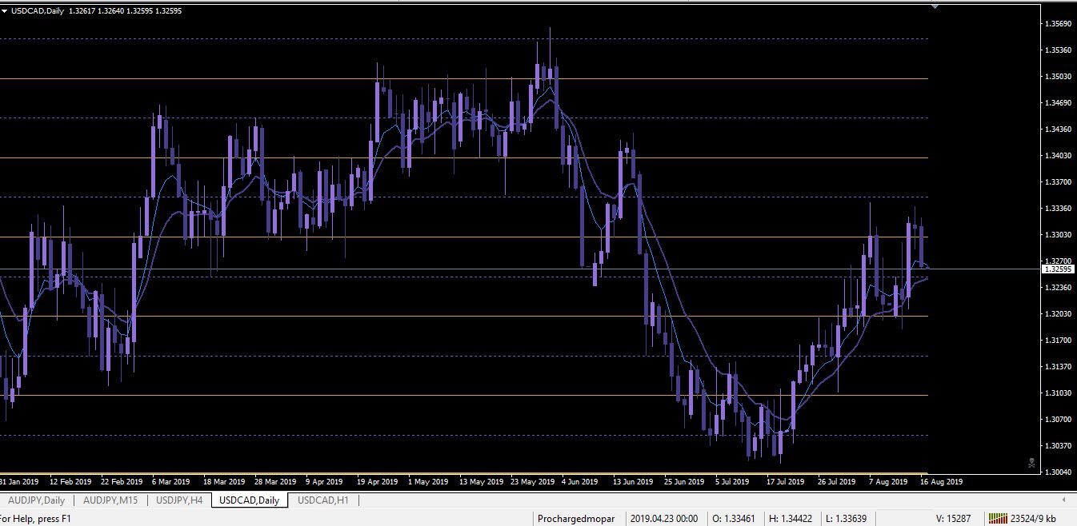This screenshot has height=526, width=1077.
Task: Switch to the USDCAD,H1 chart tab
Action: [x=322, y=500]
